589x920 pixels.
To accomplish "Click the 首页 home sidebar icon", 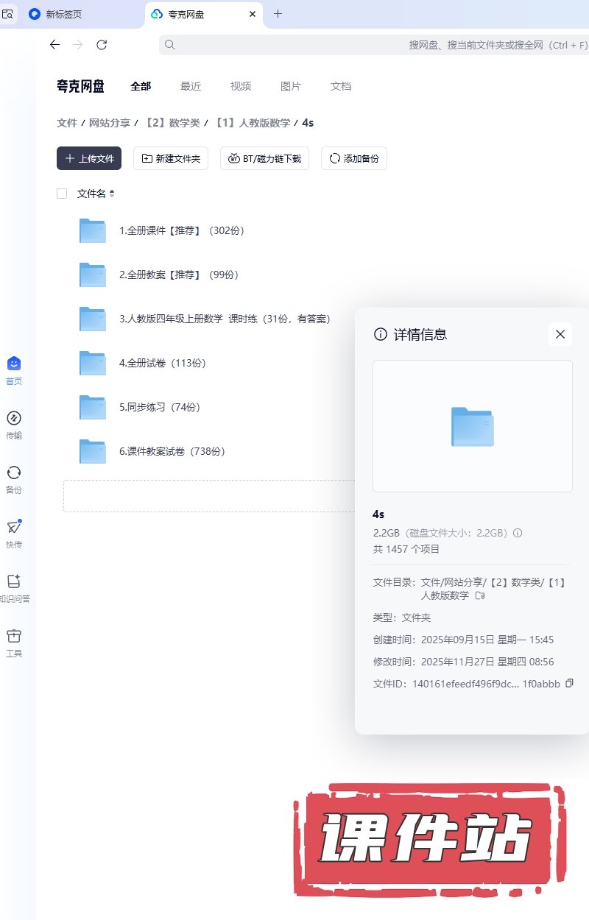I will 14,364.
